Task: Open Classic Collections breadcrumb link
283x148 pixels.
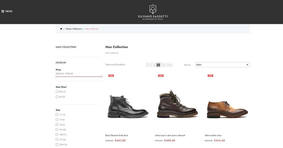Action: (74, 29)
